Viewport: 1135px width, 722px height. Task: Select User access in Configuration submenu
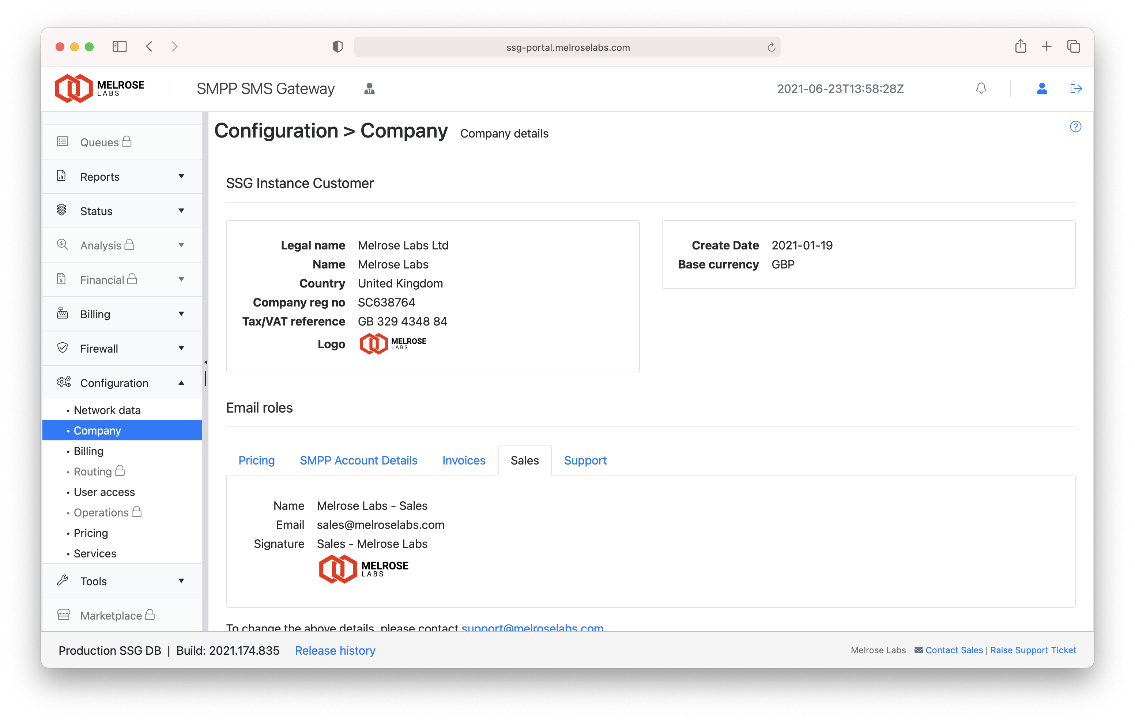coord(104,492)
